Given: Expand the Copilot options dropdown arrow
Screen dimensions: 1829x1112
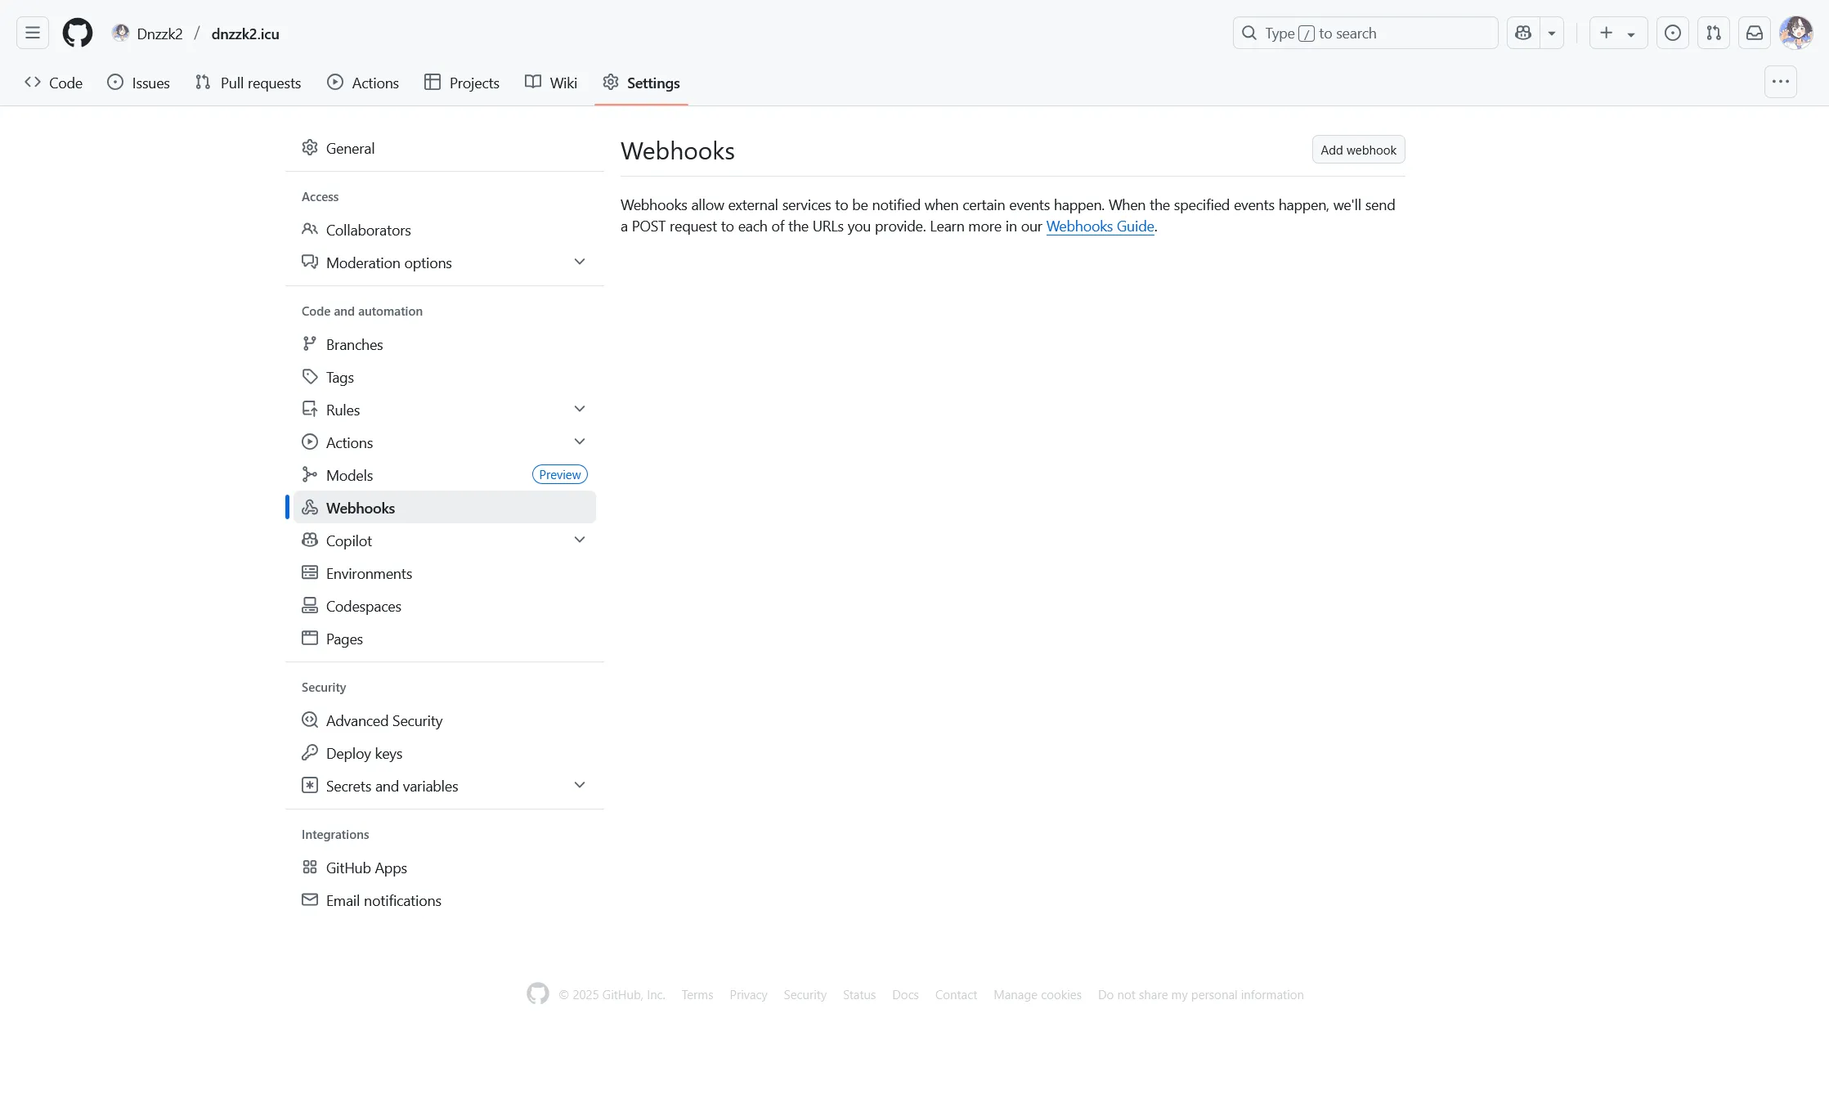Looking at the screenshot, I should 580,540.
